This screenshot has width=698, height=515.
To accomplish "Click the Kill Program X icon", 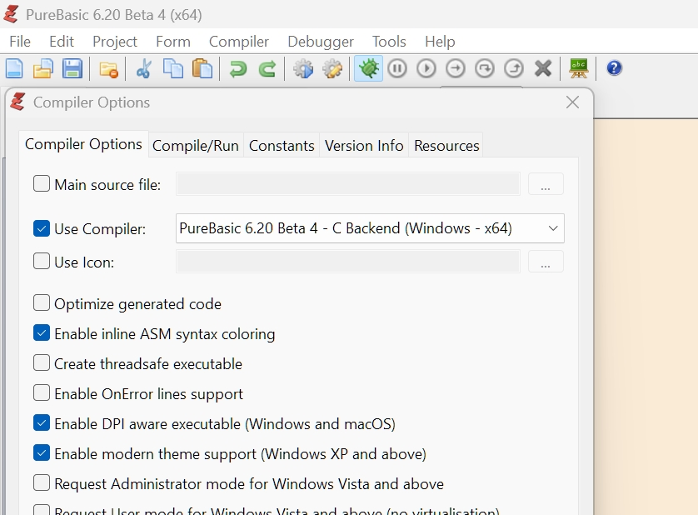I will [x=543, y=68].
